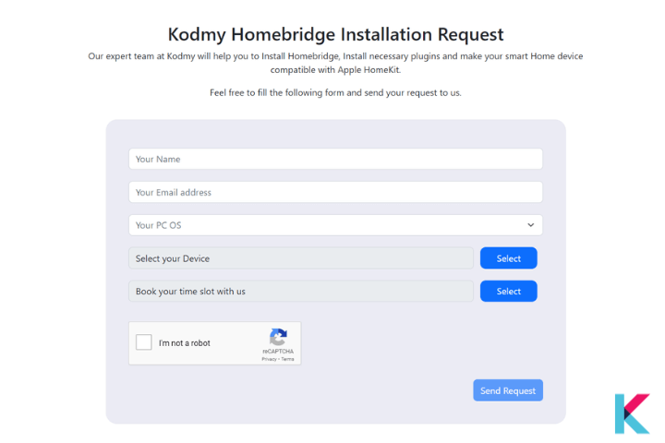Click Select button beside Select your Device
The height and width of the screenshot is (443, 665).
[x=509, y=258]
